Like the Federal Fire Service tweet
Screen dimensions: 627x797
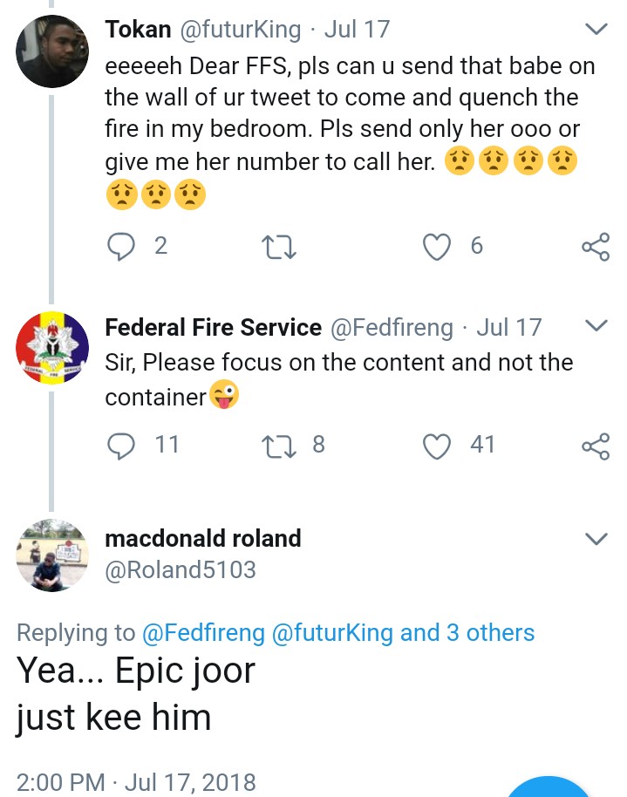[435, 446]
